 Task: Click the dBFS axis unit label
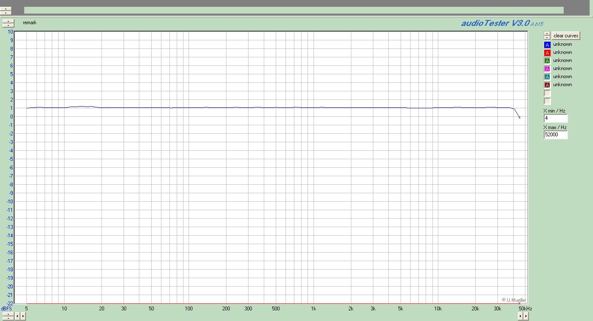(x=6, y=309)
